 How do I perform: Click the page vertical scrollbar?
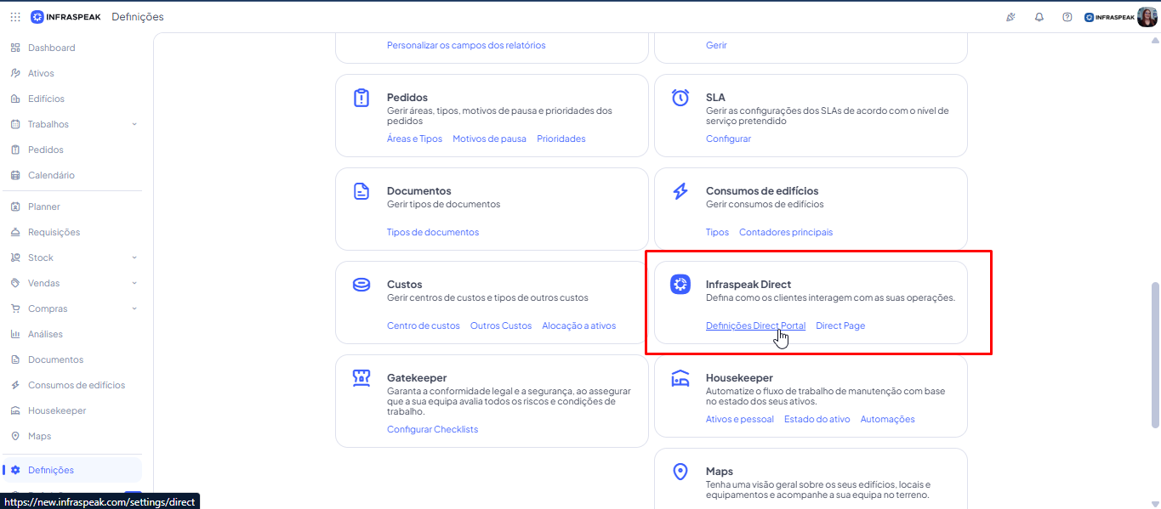(x=1155, y=355)
